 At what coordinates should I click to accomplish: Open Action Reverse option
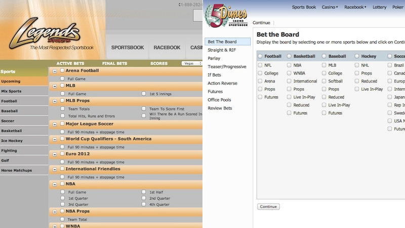coord(222,83)
